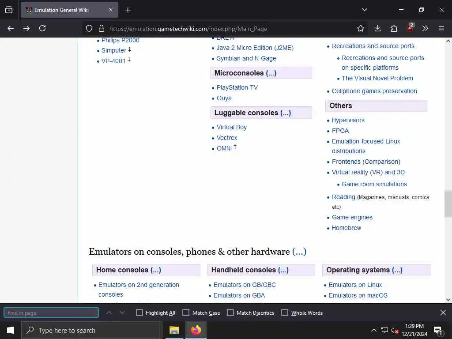The width and height of the screenshot is (452, 339).
Task: Open the VP-4001 link
Action: 113,61
